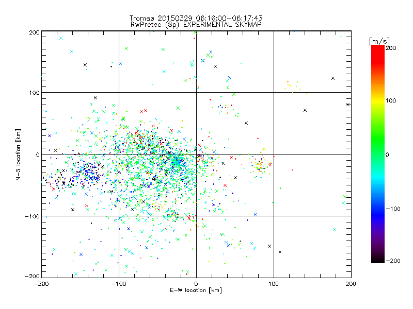Click the colorbar label '200' at the top
The width and height of the screenshot is (413, 309).
click(x=391, y=48)
